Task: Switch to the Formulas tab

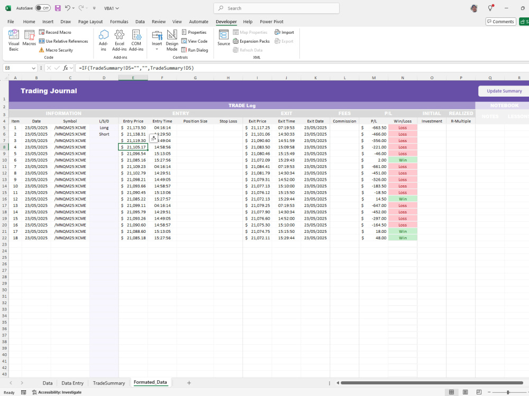Action: (119, 22)
